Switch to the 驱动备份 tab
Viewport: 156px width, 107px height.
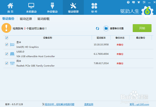coord(8,19)
